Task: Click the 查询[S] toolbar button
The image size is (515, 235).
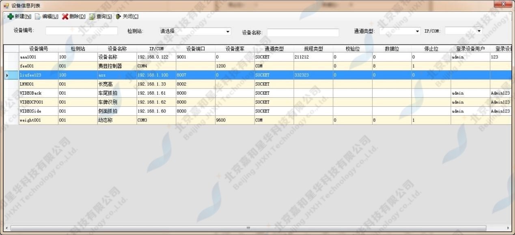Action: click(x=101, y=17)
